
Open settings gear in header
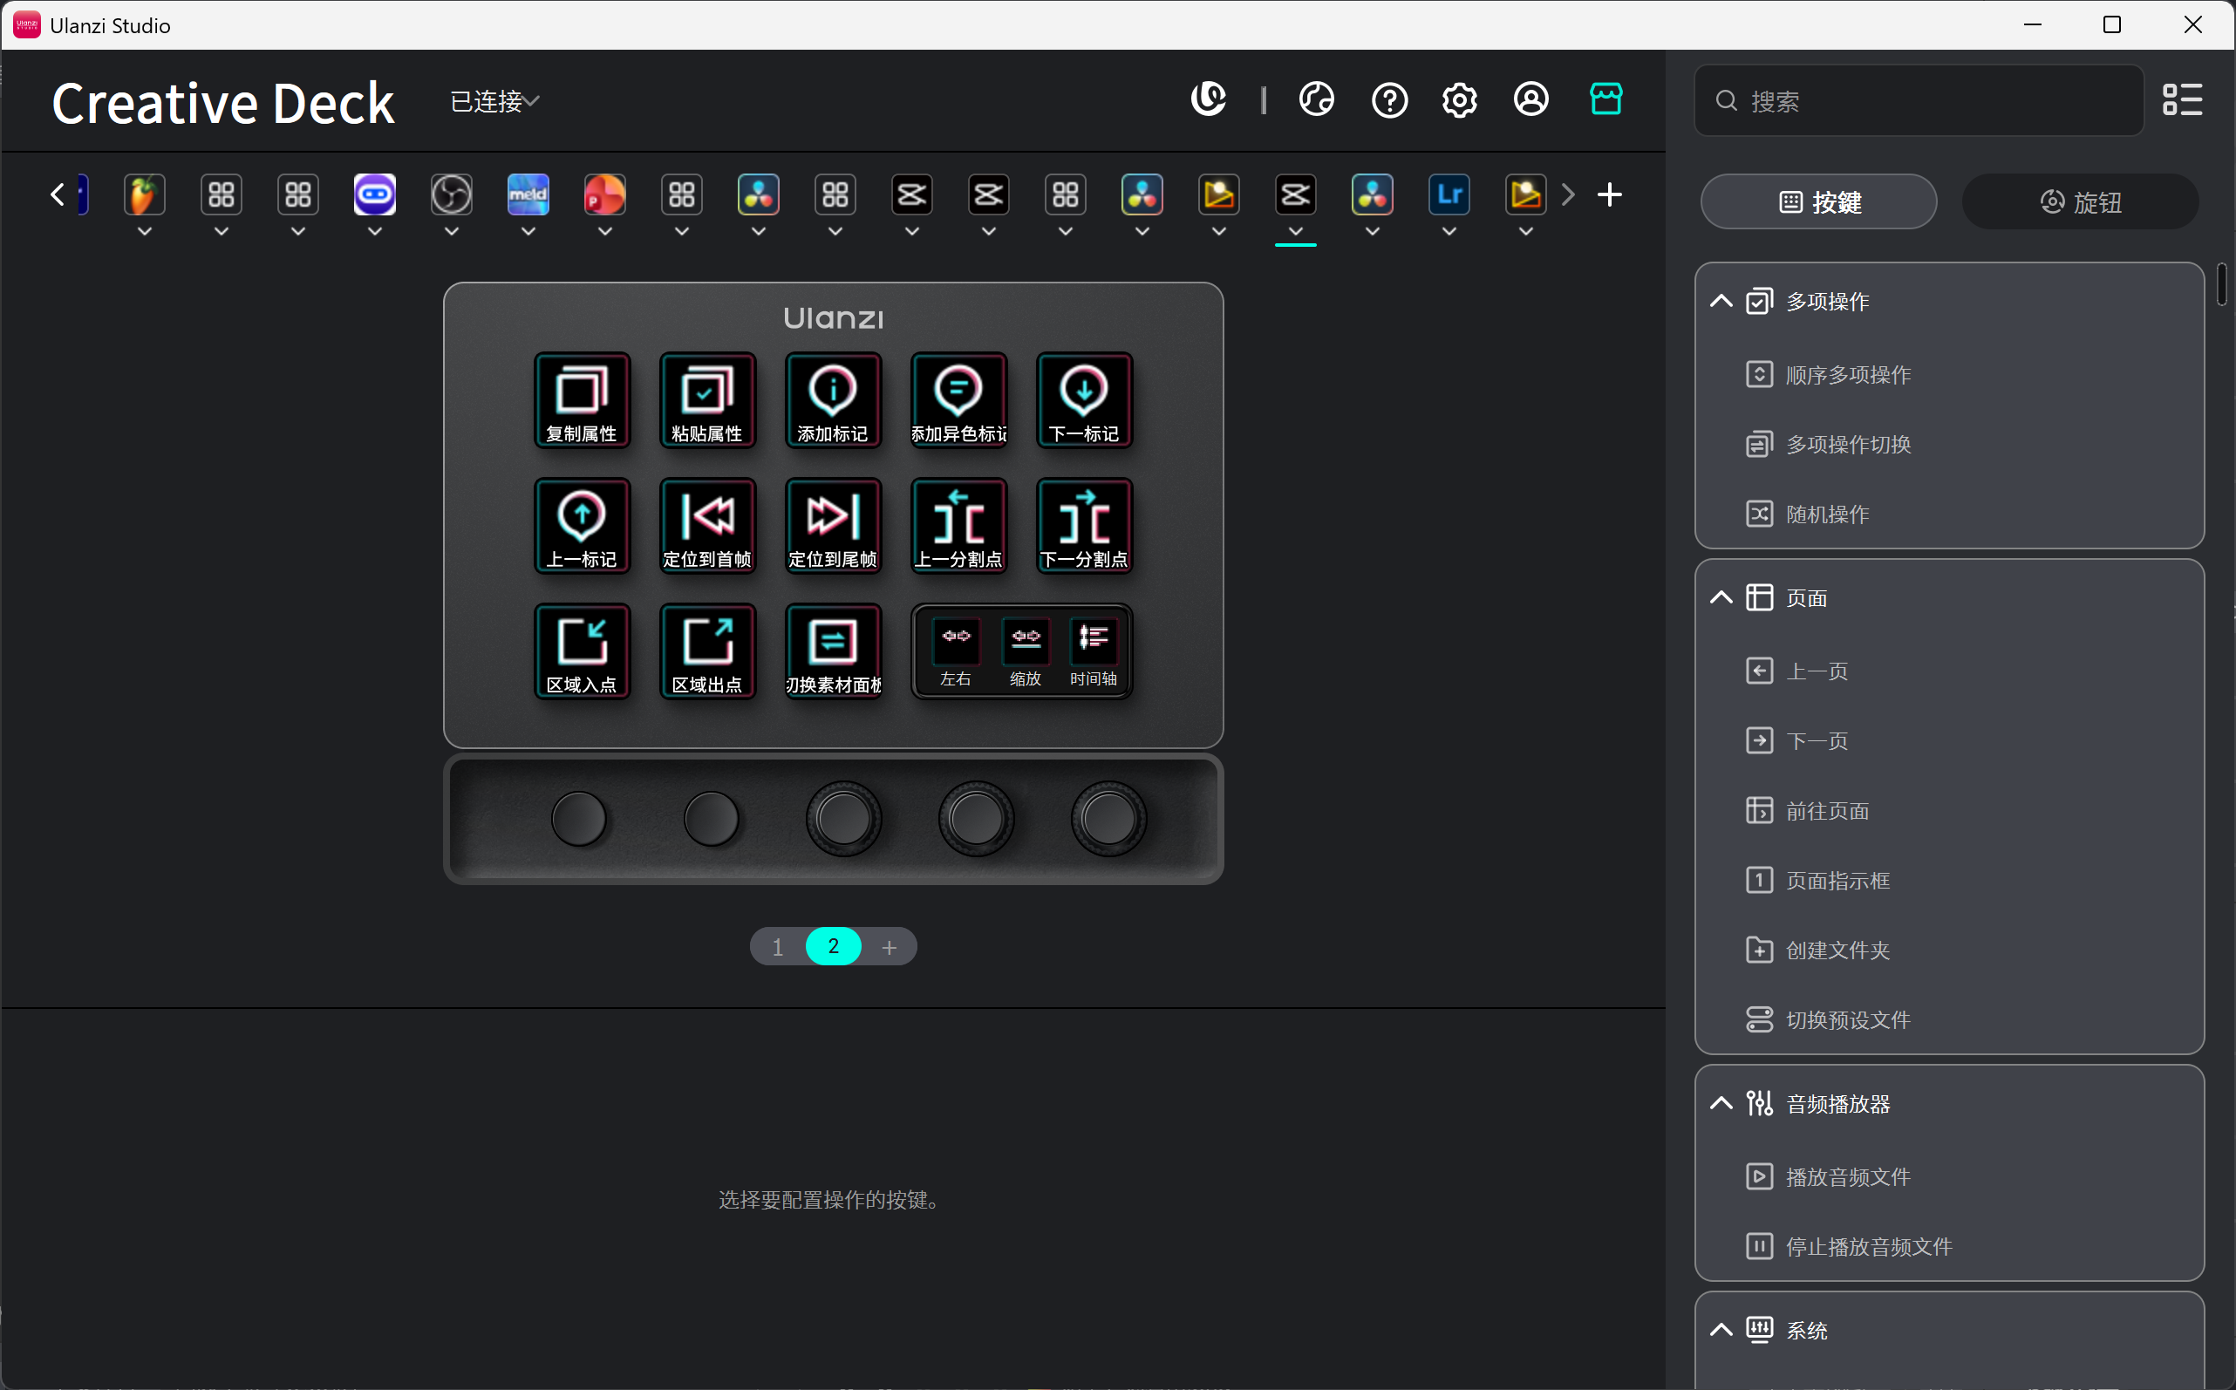(x=1459, y=99)
